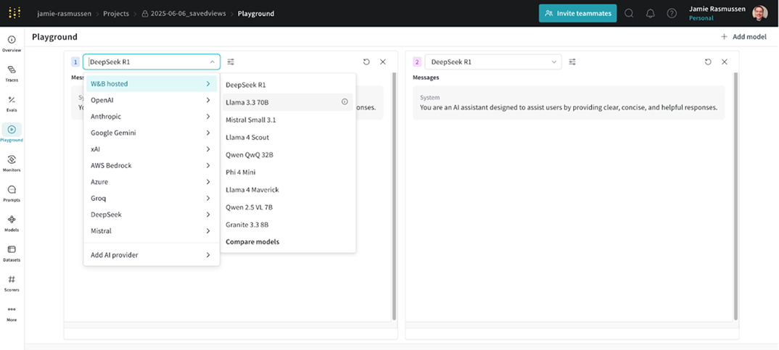Image resolution: width=779 pixels, height=350 pixels.
Task: Click the search magnifier icon in header
Action: coord(629,13)
